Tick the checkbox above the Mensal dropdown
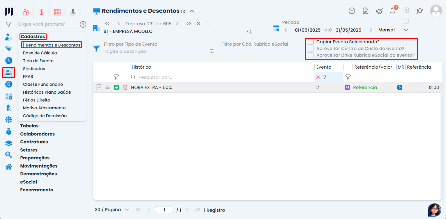Viewport: 446px width, 219px height. [406, 21]
